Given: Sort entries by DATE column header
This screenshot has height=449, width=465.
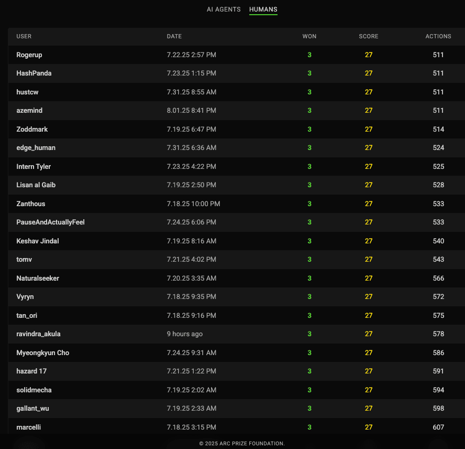Looking at the screenshot, I should (x=174, y=36).
